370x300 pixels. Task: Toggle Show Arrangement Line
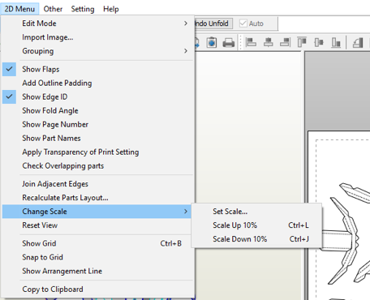(x=98, y=271)
